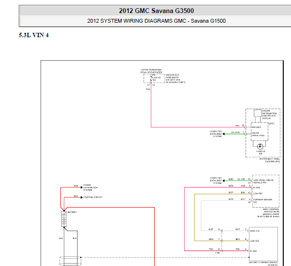Screen dimensions: 291x266
Task: Click the 'FUSE 10' fuse symbol label
Action: point(156,78)
